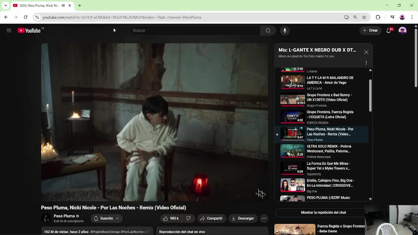The width and height of the screenshot is (418, 235).
Task: Focus the Buscar search field
Action: tap(195, 30)
